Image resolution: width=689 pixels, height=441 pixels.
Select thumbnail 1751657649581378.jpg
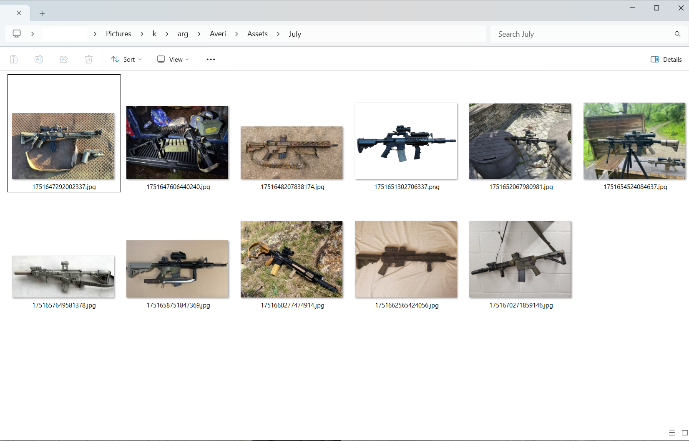[x=63, y=277]
